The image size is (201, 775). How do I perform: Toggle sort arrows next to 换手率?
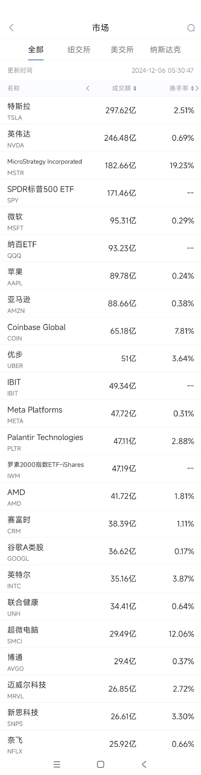pos(193,88)
